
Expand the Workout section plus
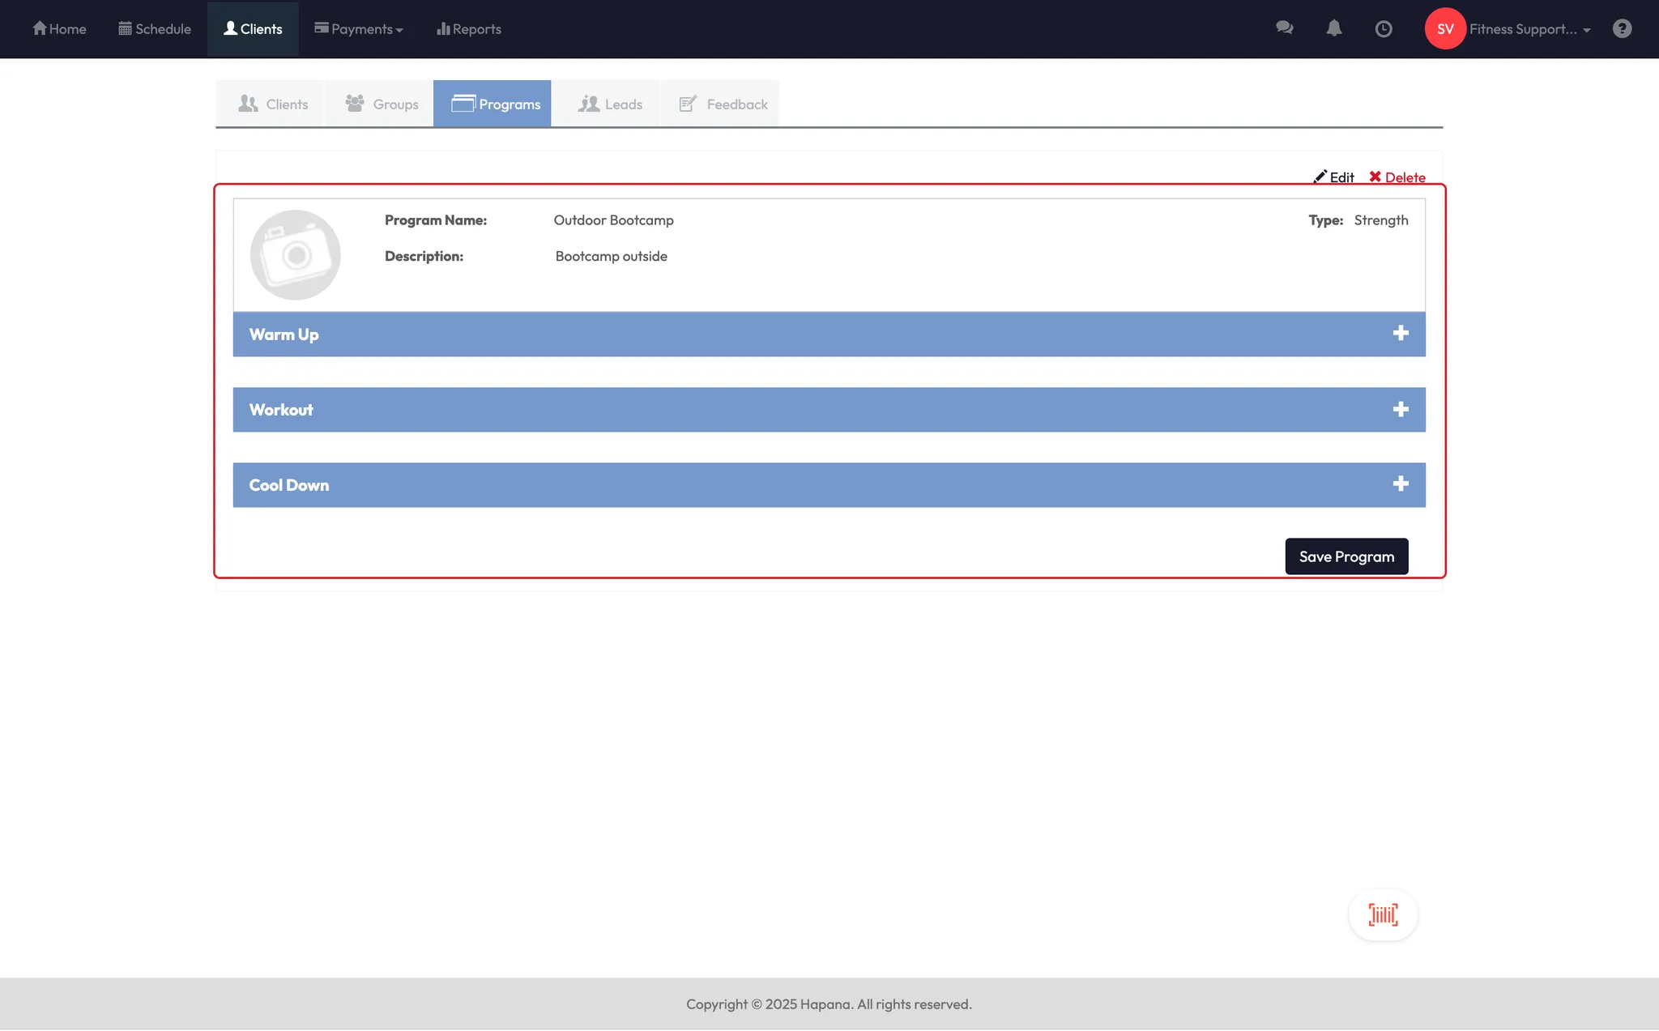pyautogui.click(x=1401, y=410)
